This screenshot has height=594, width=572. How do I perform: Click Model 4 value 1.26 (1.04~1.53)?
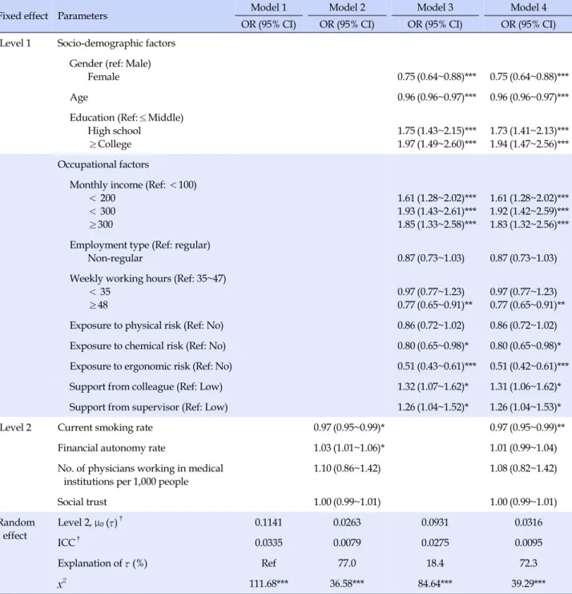(x=525, y=407)
